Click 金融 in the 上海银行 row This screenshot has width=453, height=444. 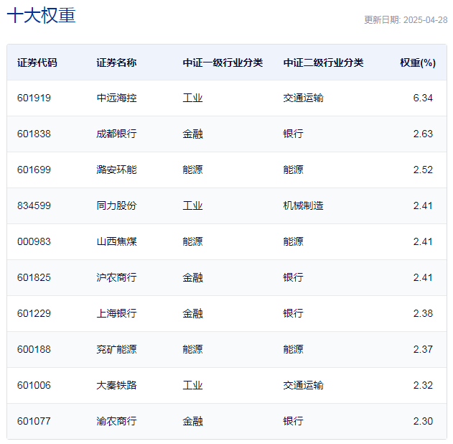point(192,313)
